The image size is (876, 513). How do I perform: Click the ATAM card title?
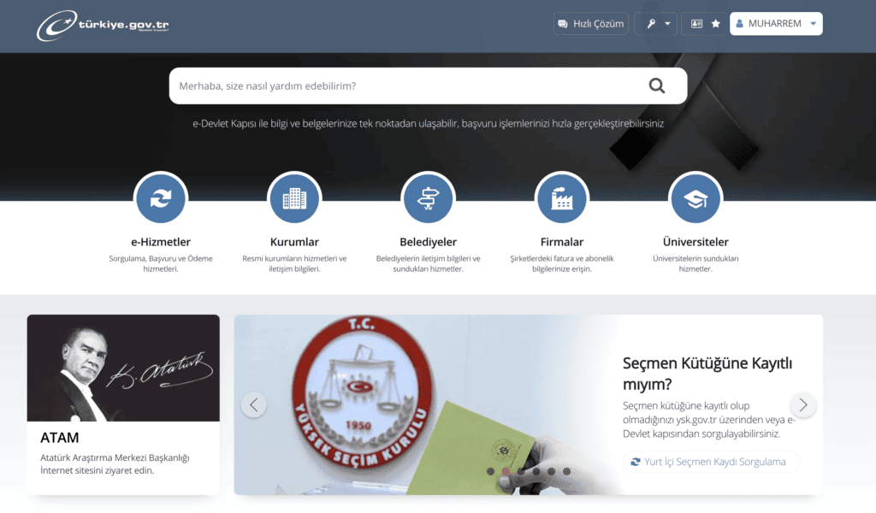pyautogui.click(x=60, y=438)
